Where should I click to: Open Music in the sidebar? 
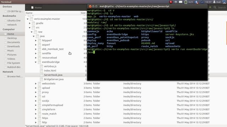point(10,50)
